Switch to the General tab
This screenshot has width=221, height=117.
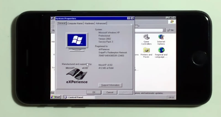tap(62, 24)
